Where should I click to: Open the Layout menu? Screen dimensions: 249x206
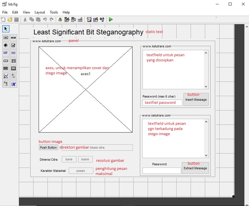[x=39, y=12]
